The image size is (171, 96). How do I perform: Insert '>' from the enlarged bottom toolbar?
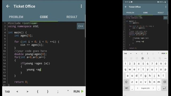(27, 91)
